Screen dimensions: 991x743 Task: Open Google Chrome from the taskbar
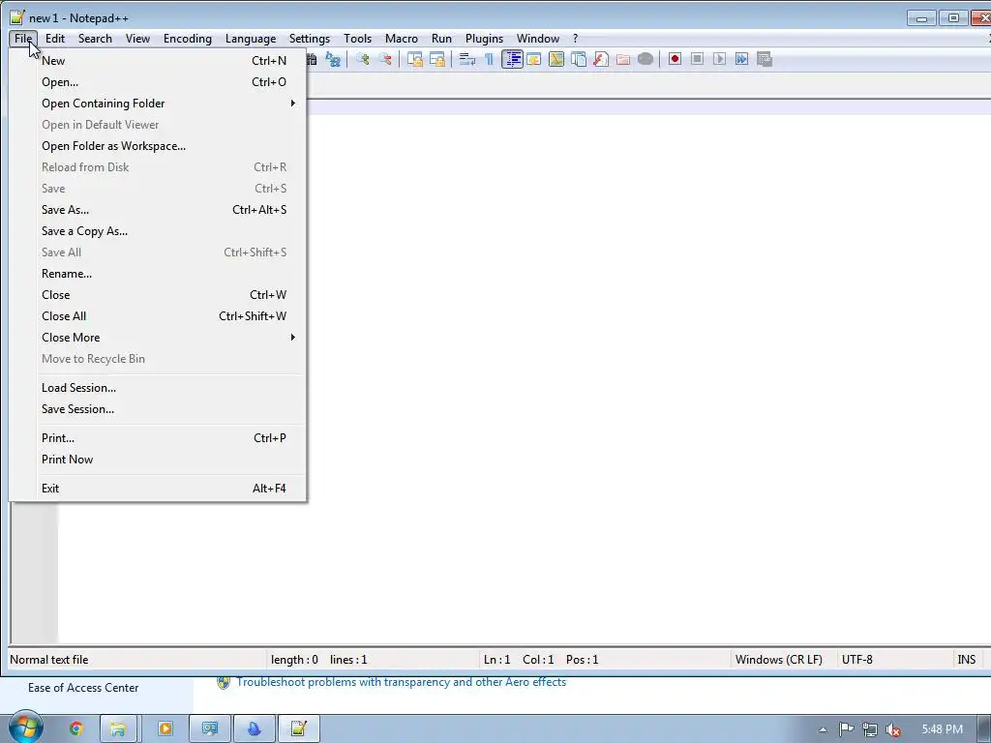pyautogui.click(x=75, y=729)
